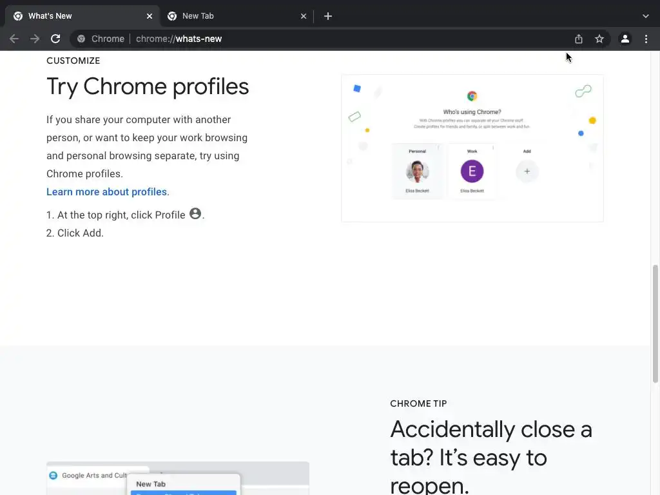Click the Chrome site info chip

pyautogui.click(x=101, y=39)
